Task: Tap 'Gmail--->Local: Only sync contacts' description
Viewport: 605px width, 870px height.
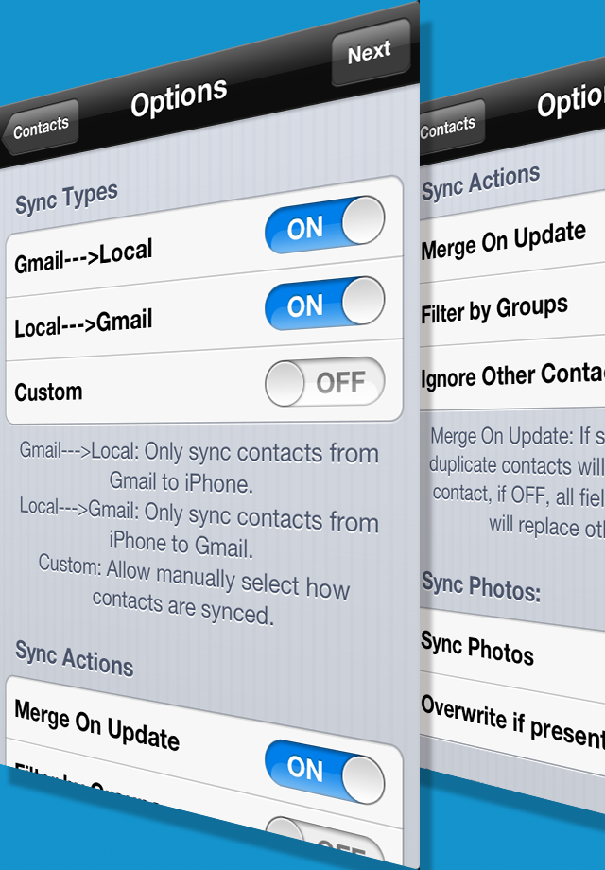Action: tap(199, 467)
